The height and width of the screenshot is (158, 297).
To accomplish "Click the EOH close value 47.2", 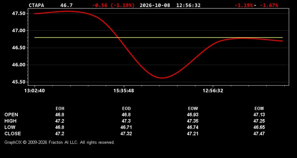I will tap(60, 134).
